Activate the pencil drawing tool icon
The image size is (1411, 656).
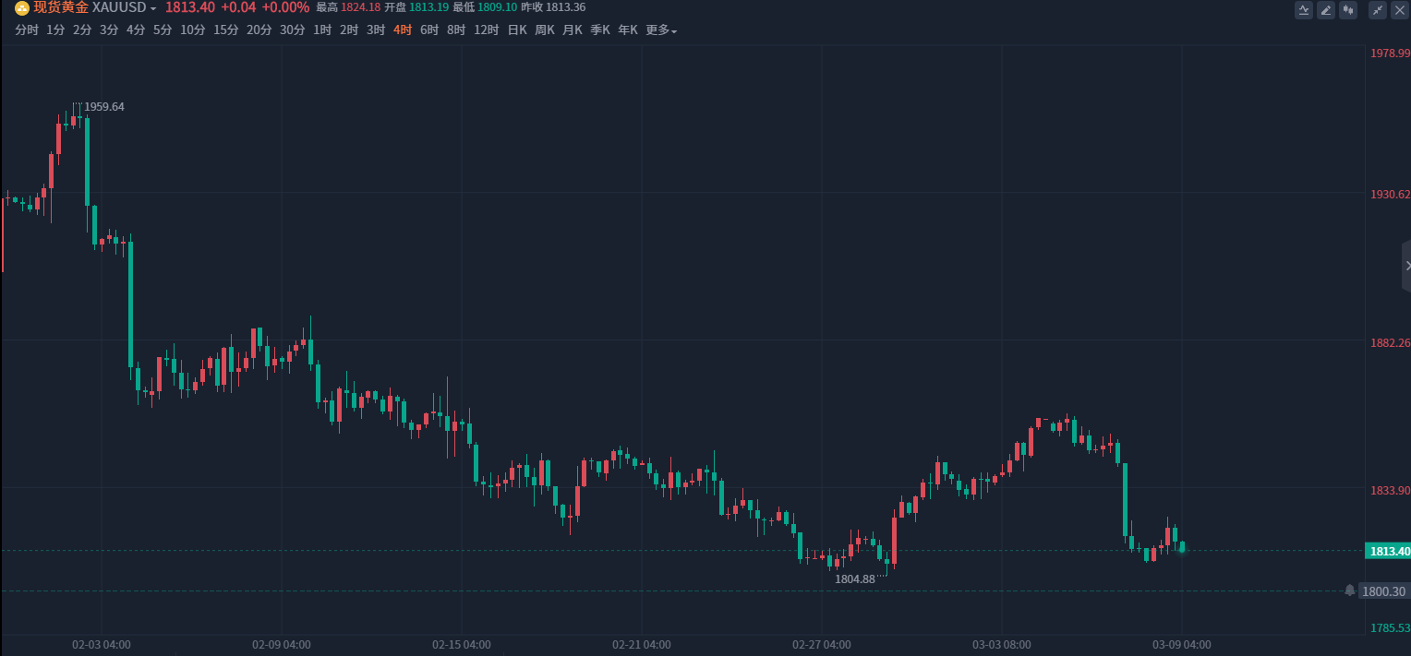click(1326, 10)
